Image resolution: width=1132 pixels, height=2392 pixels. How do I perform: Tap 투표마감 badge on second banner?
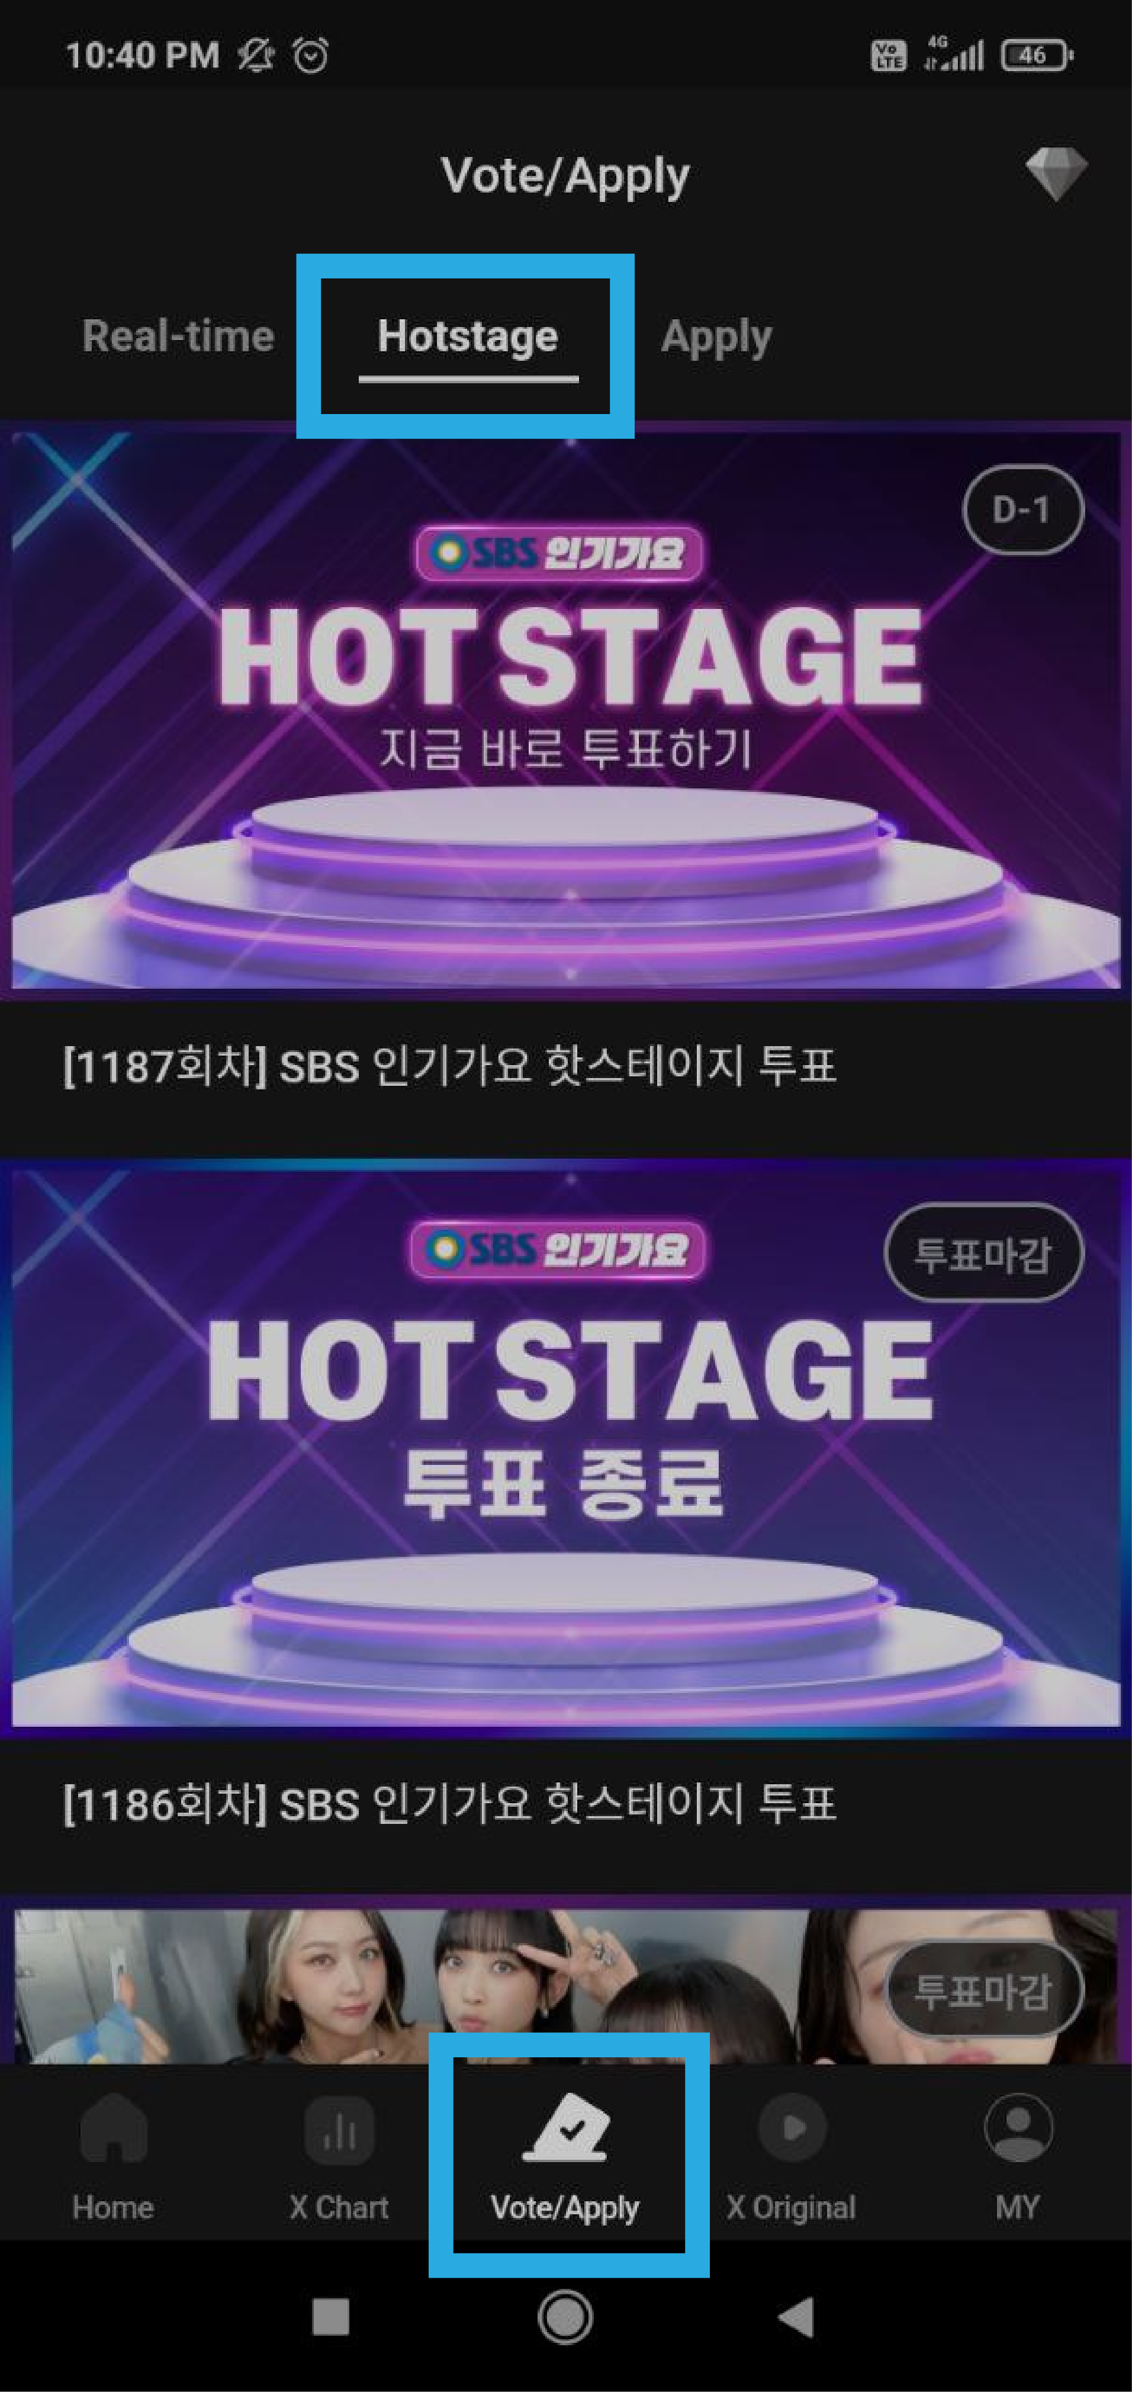coord(983,1253)
